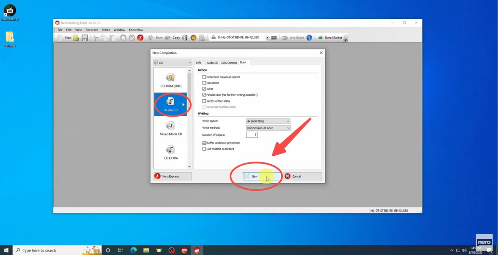
Task: Toggle Finalize disc checkbox
Action: pos(204,95)
